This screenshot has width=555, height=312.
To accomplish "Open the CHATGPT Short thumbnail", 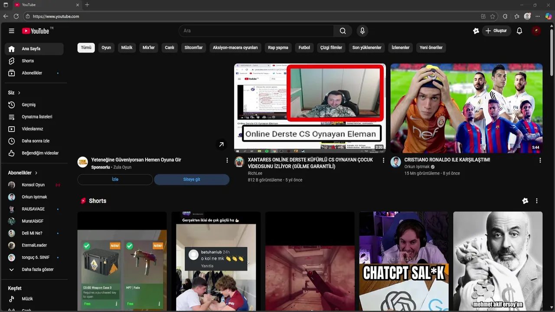I will point(404,261).
